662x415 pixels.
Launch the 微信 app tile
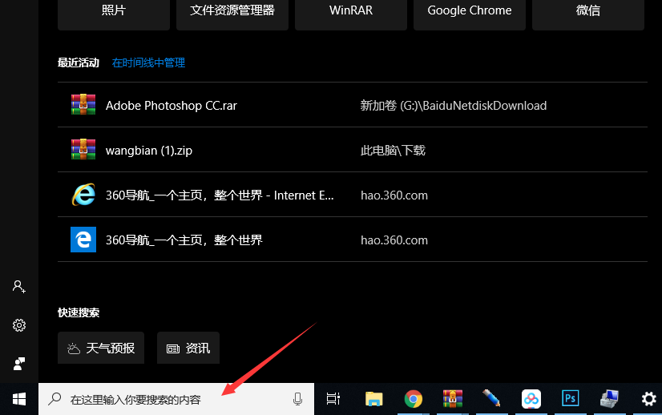tap(587, 11)
